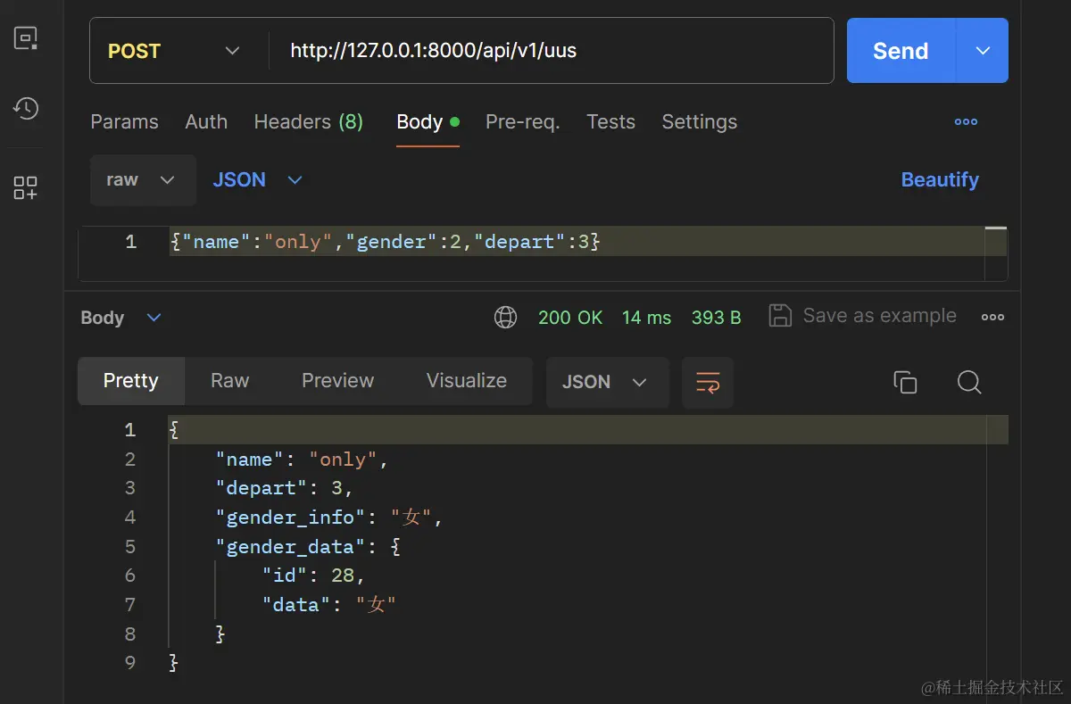Click the globe network icon
1071x704 pixels.
click(x=506, y=317)
